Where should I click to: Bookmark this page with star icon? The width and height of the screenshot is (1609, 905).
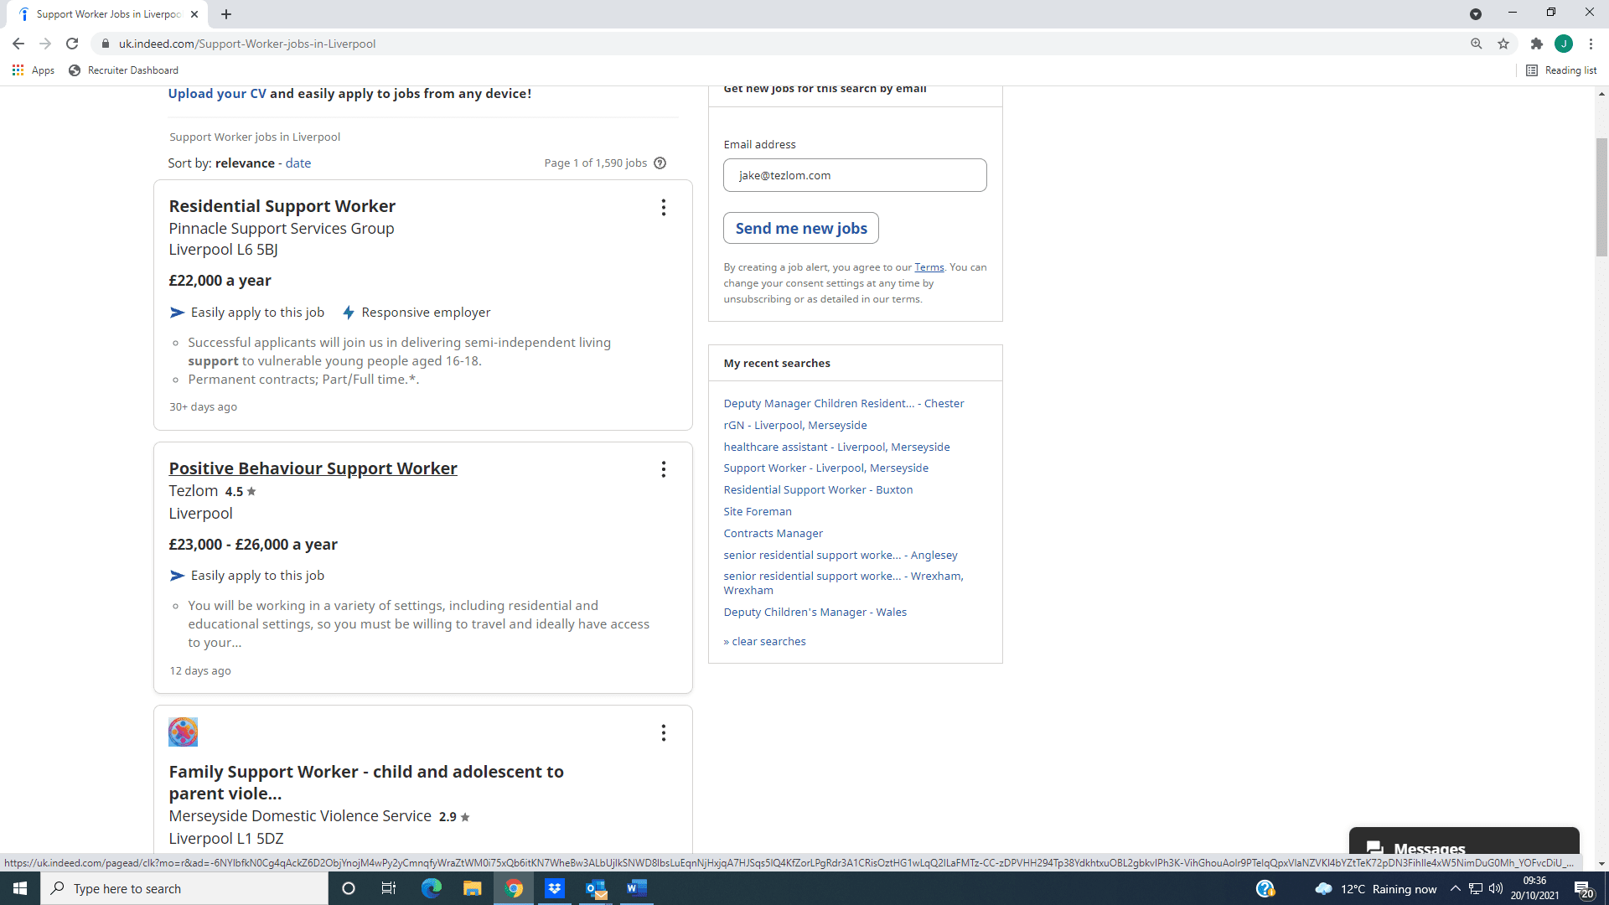coord(1503,44)
